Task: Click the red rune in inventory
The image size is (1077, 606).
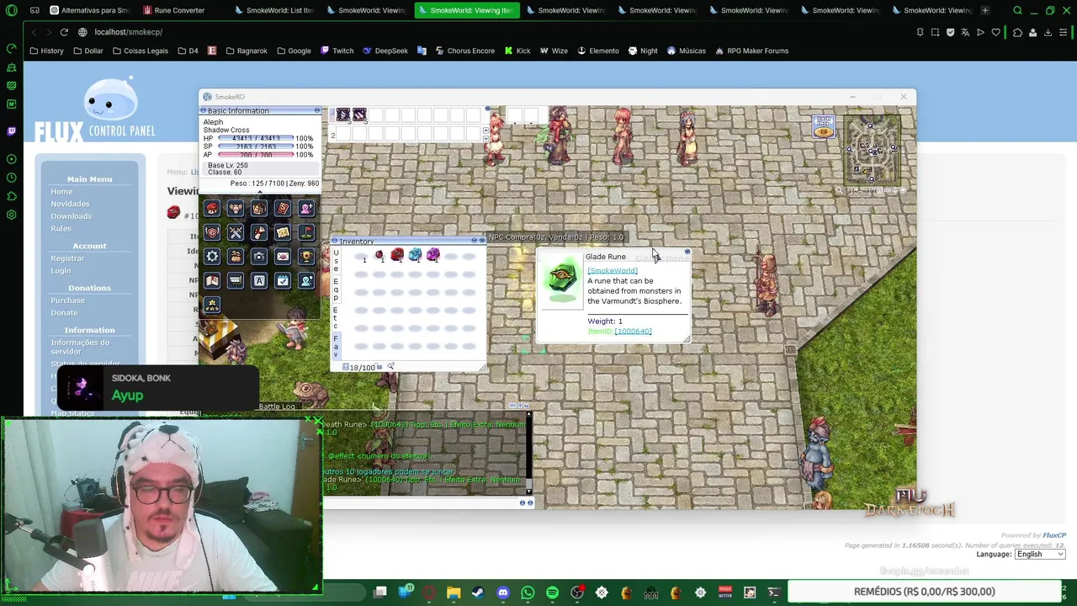Action: (397, 254)
